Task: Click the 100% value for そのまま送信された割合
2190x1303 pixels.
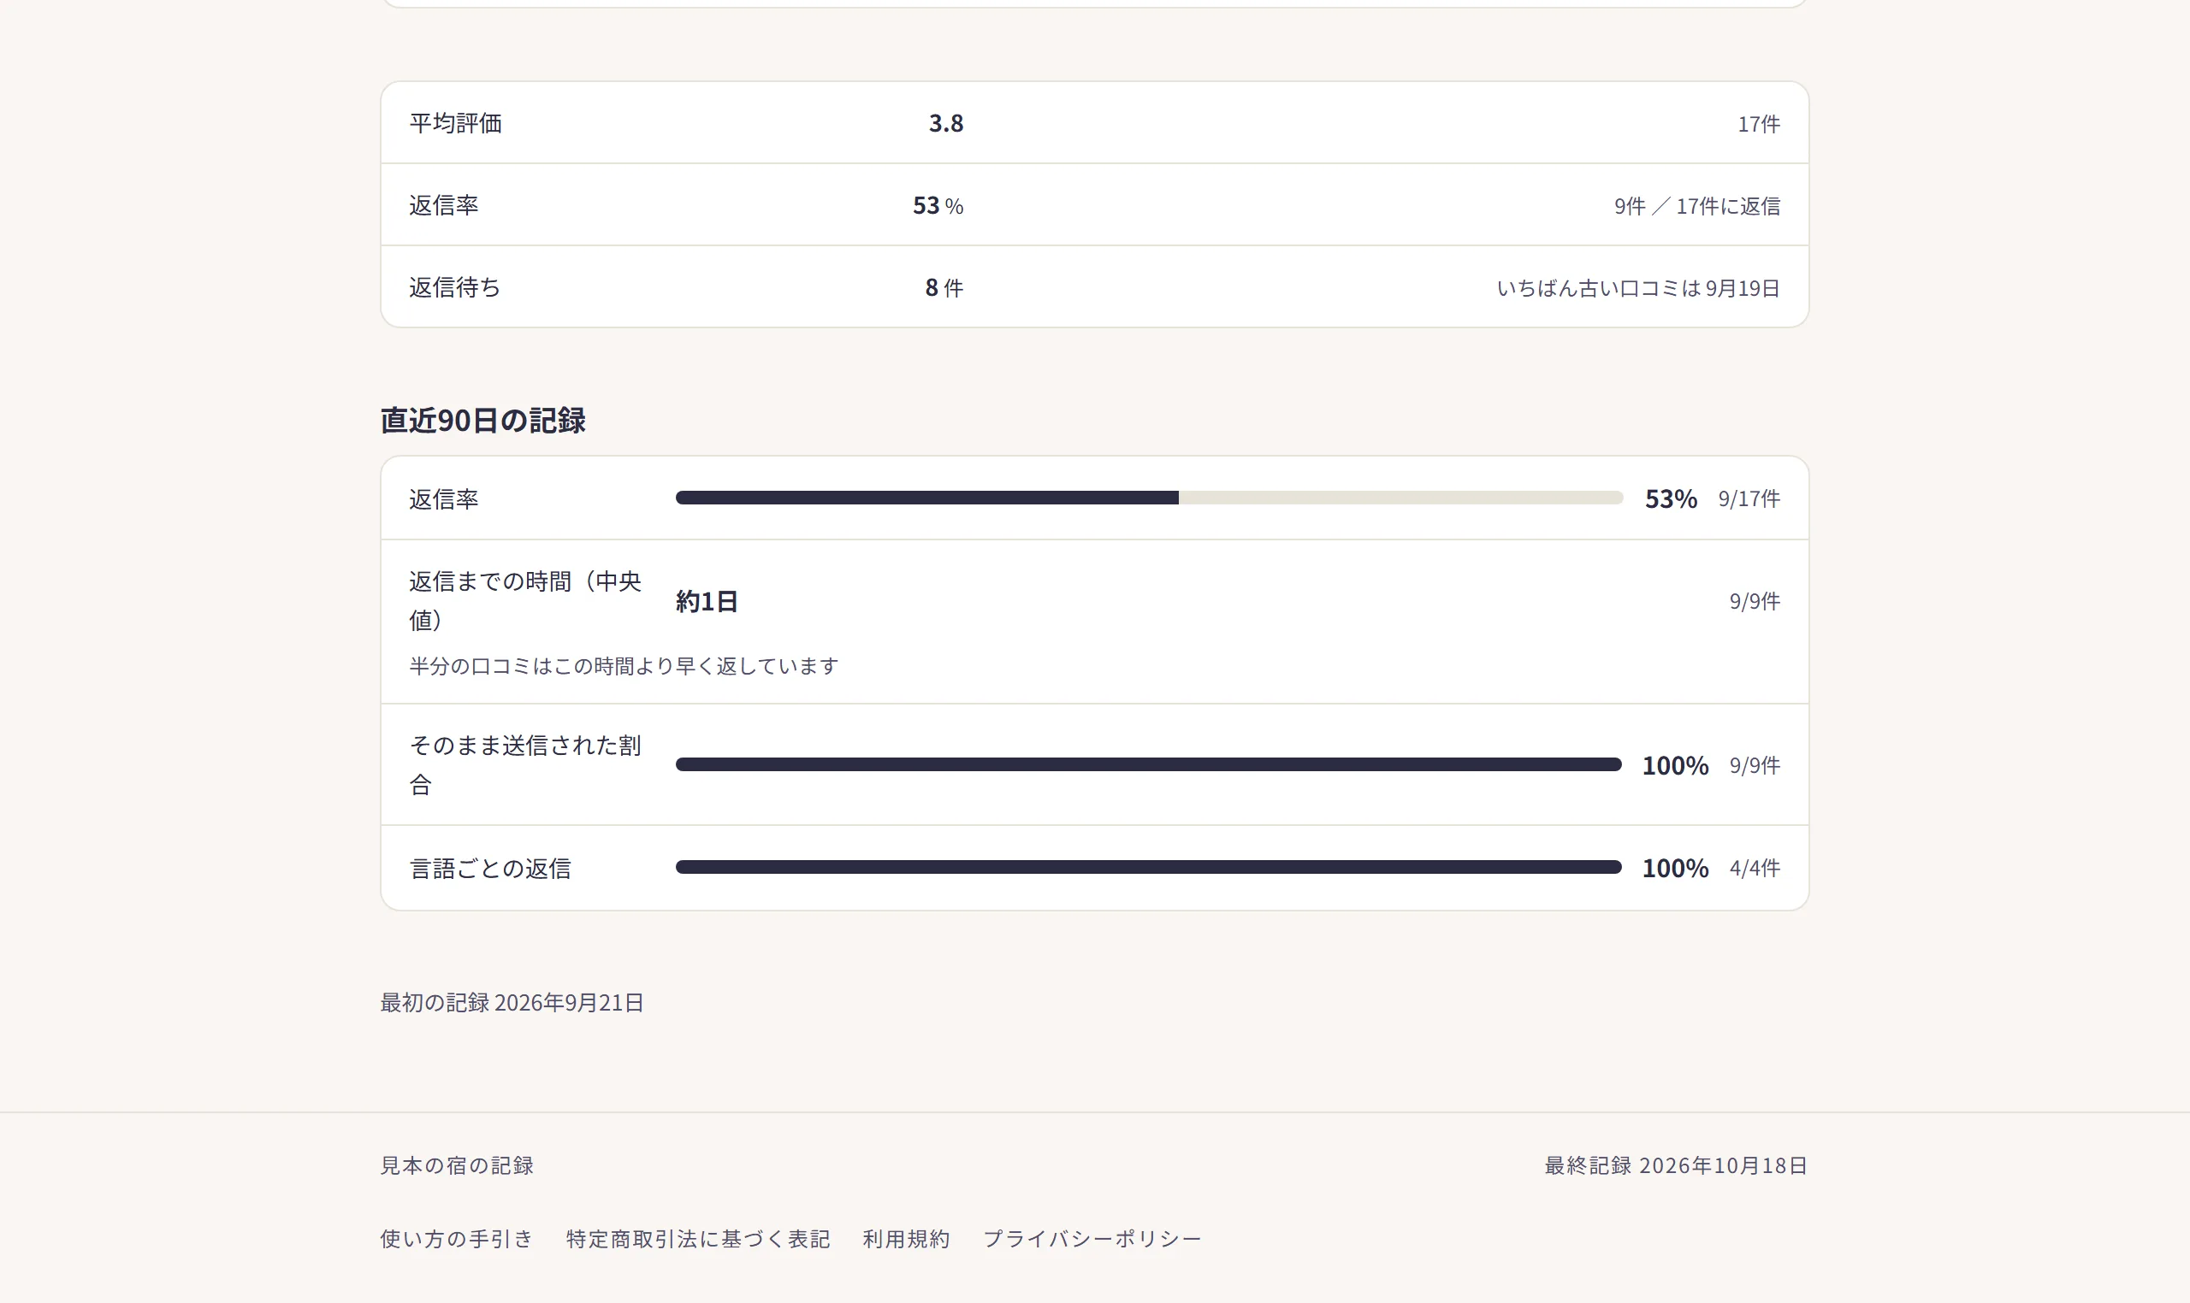Action: point(1675,766)
